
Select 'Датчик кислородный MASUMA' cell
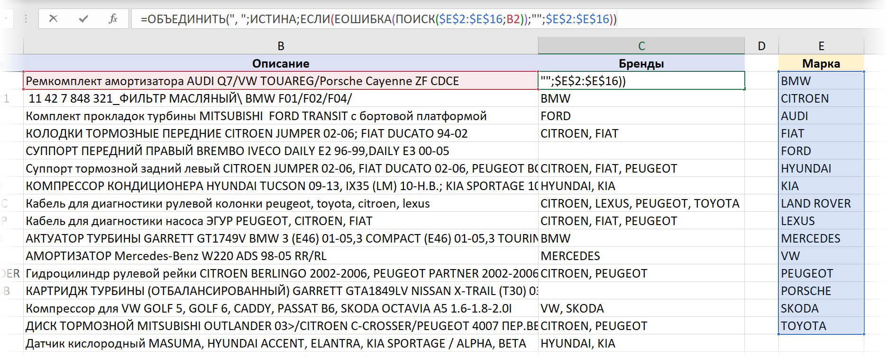tap(281, 343)
